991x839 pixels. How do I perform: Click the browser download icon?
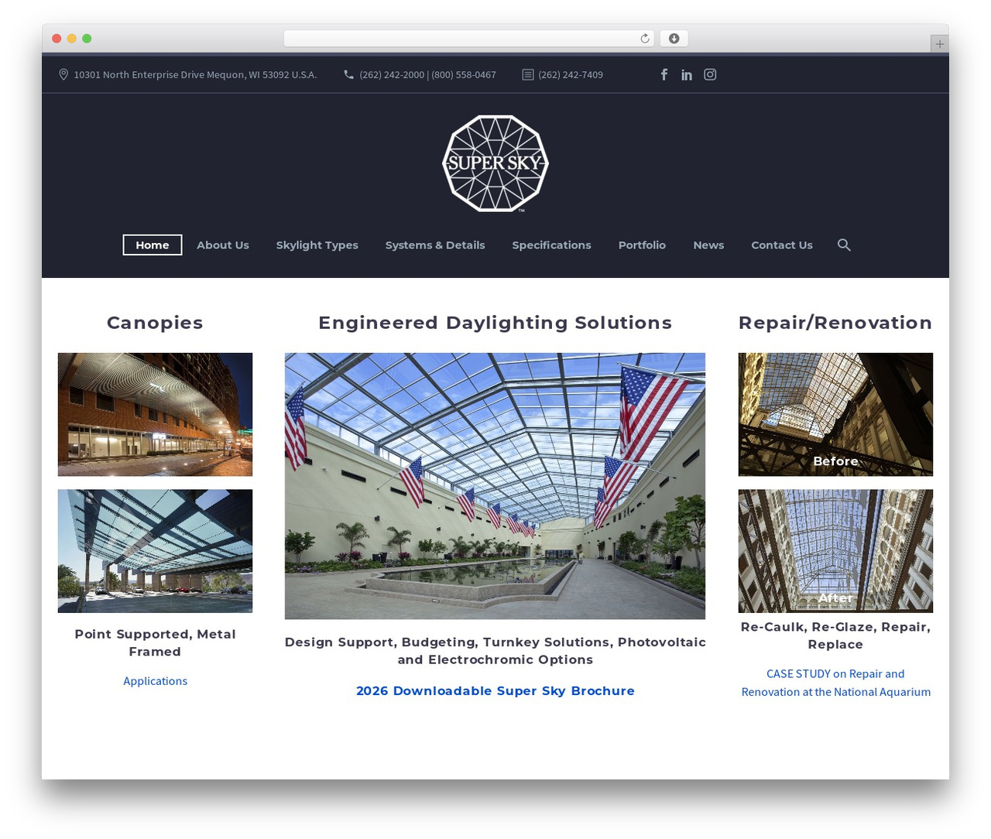point(674,39)
